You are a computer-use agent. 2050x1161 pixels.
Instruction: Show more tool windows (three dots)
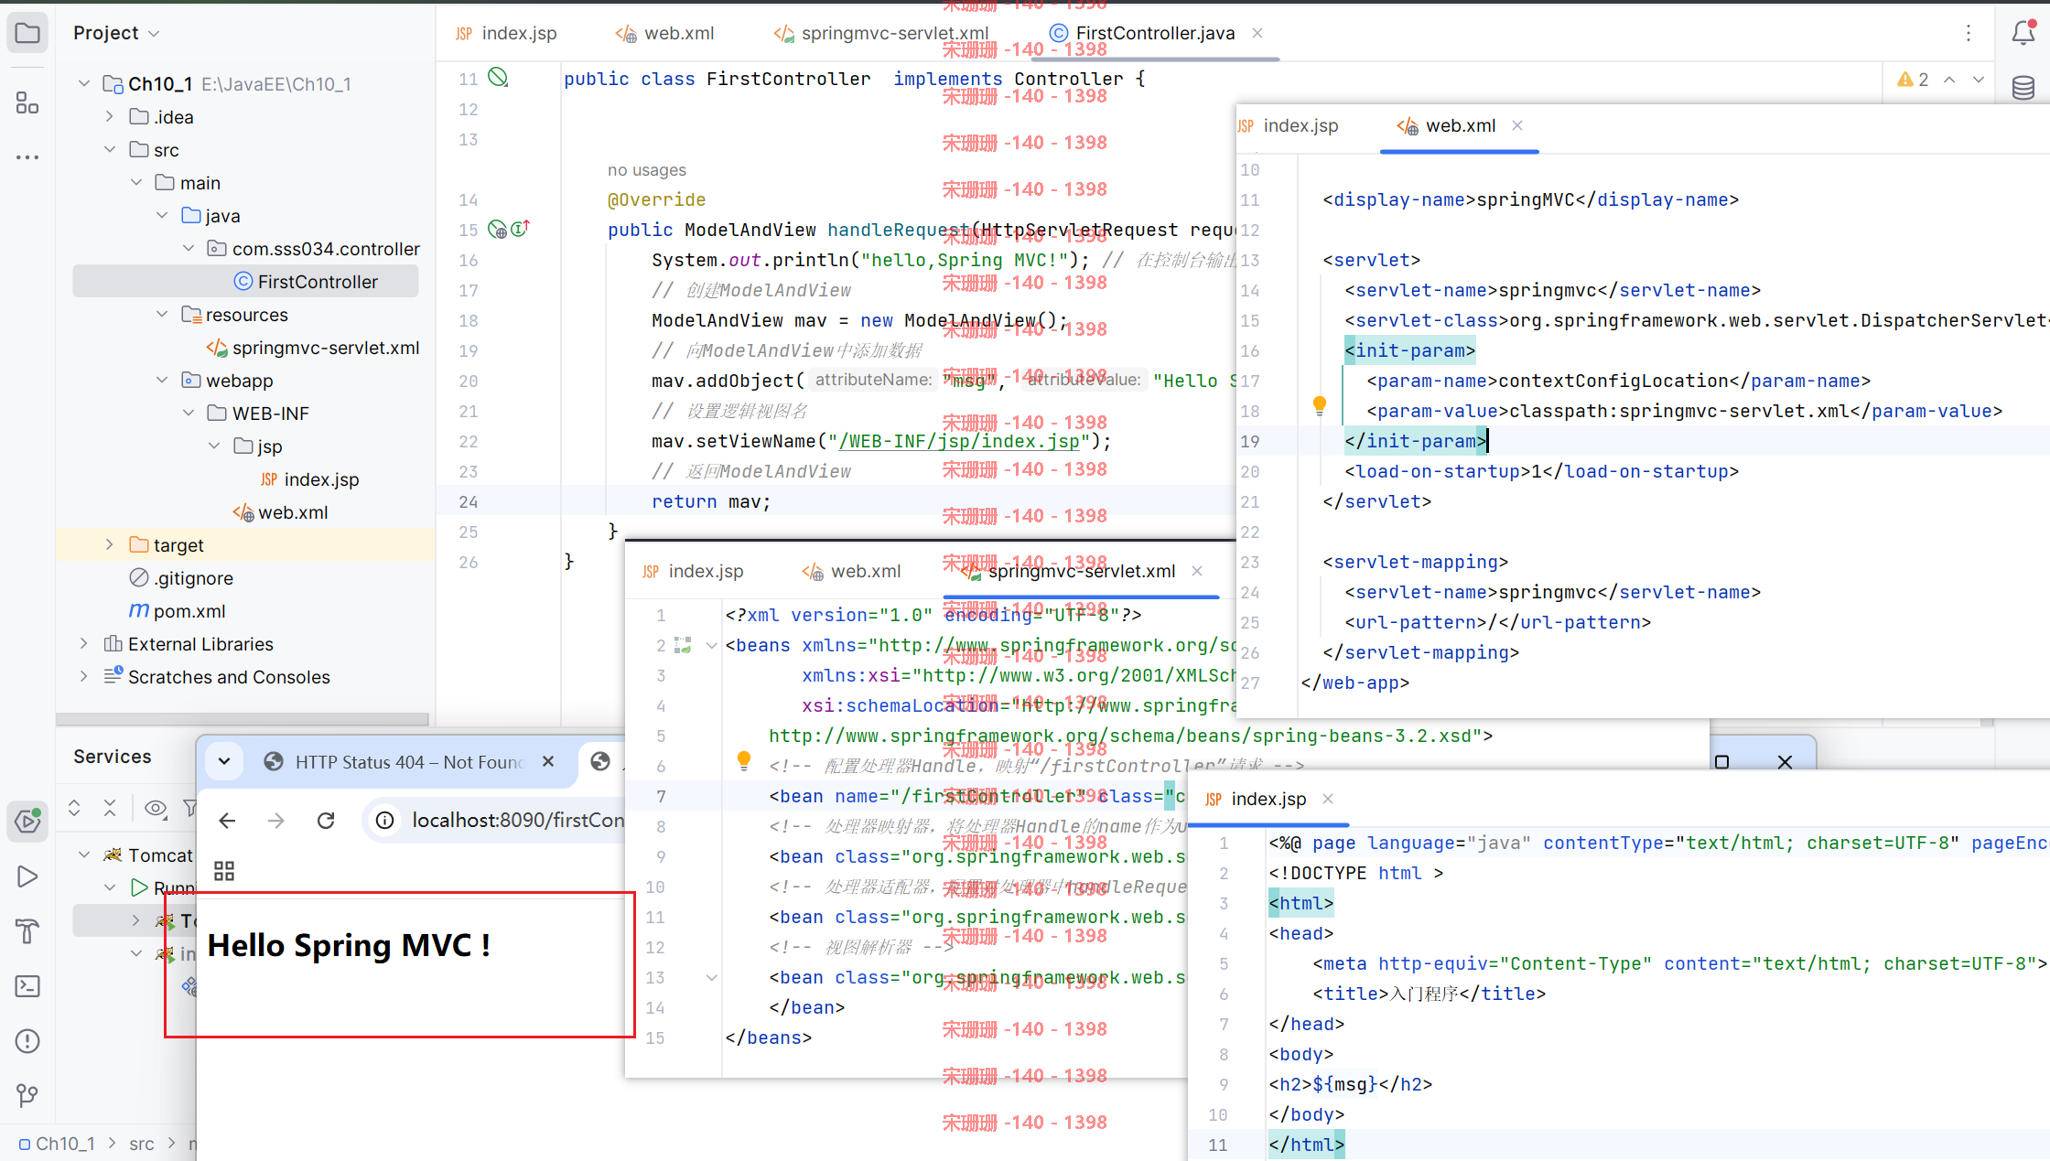(27, 157)
